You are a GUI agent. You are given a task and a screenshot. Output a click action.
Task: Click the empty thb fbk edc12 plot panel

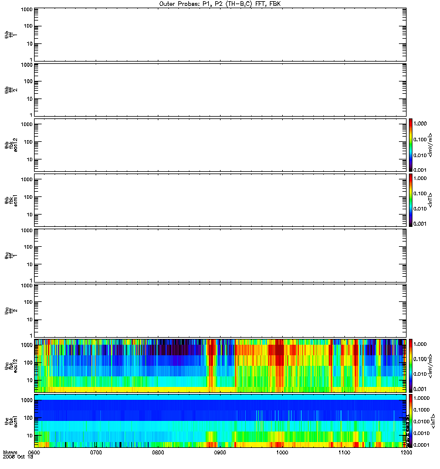221,145
